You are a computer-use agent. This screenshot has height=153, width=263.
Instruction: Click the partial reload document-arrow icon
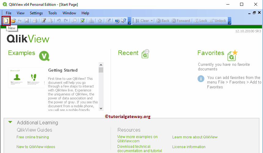[50, 21]
